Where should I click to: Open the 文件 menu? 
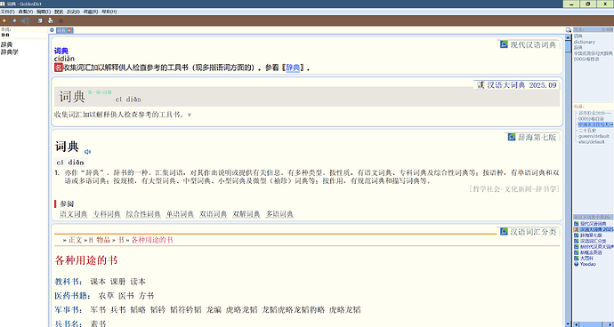pyautogui.click(x=7, y=12)
